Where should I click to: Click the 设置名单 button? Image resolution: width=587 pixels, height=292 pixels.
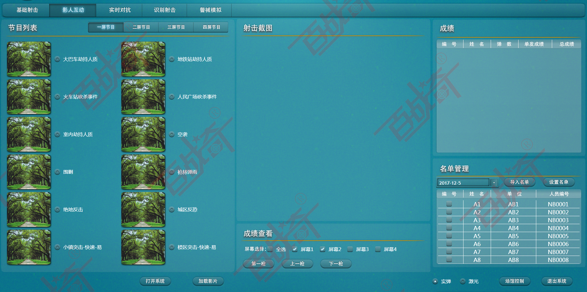point(559,182)
